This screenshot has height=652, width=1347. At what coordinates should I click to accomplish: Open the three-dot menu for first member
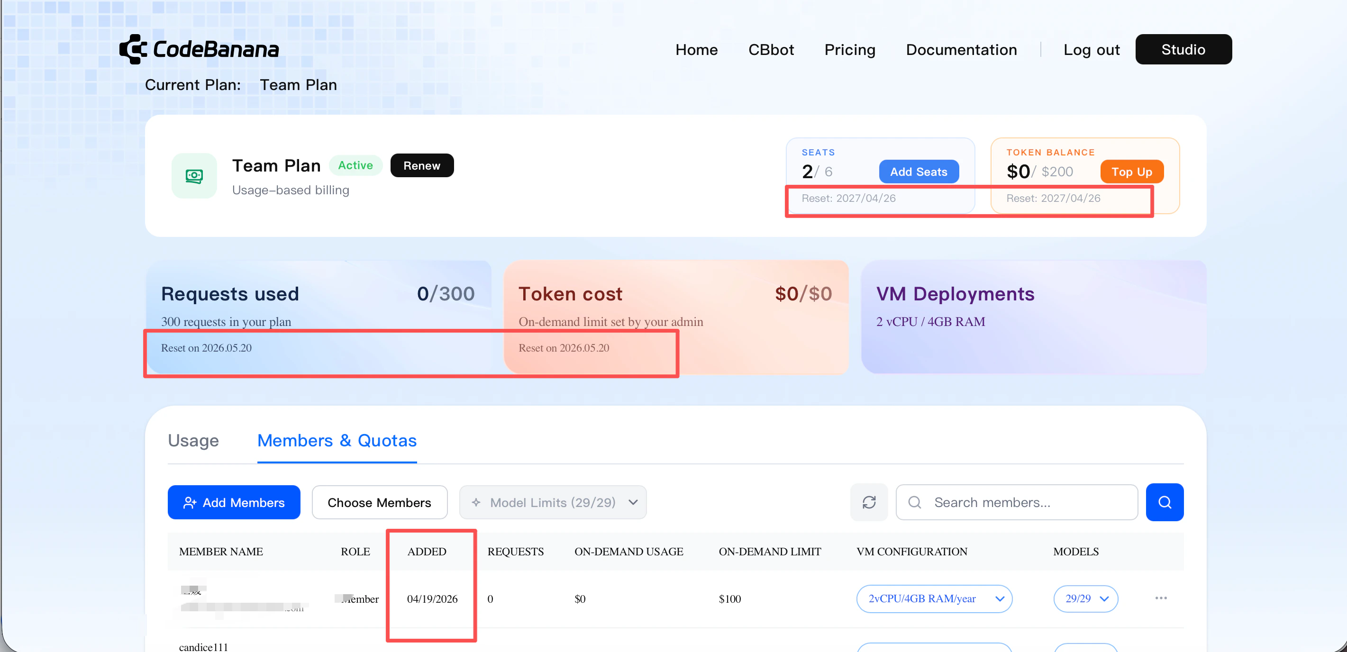(x=1161, y=598)
